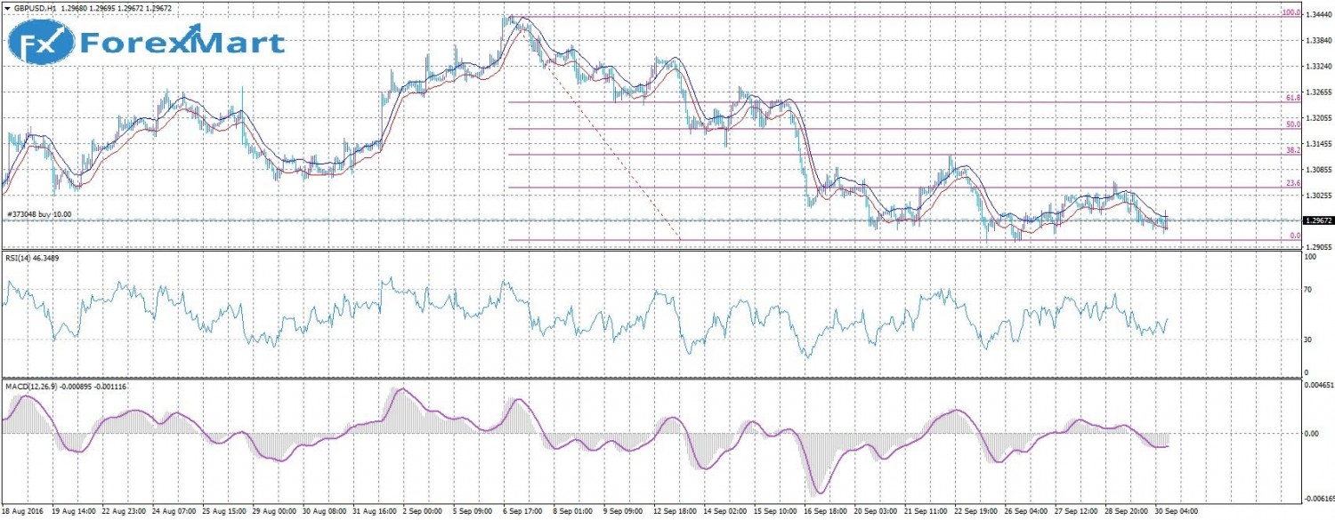Click the RSI 70 level on the scale
Screen dimensions: 1335x520
(1308, 290)
